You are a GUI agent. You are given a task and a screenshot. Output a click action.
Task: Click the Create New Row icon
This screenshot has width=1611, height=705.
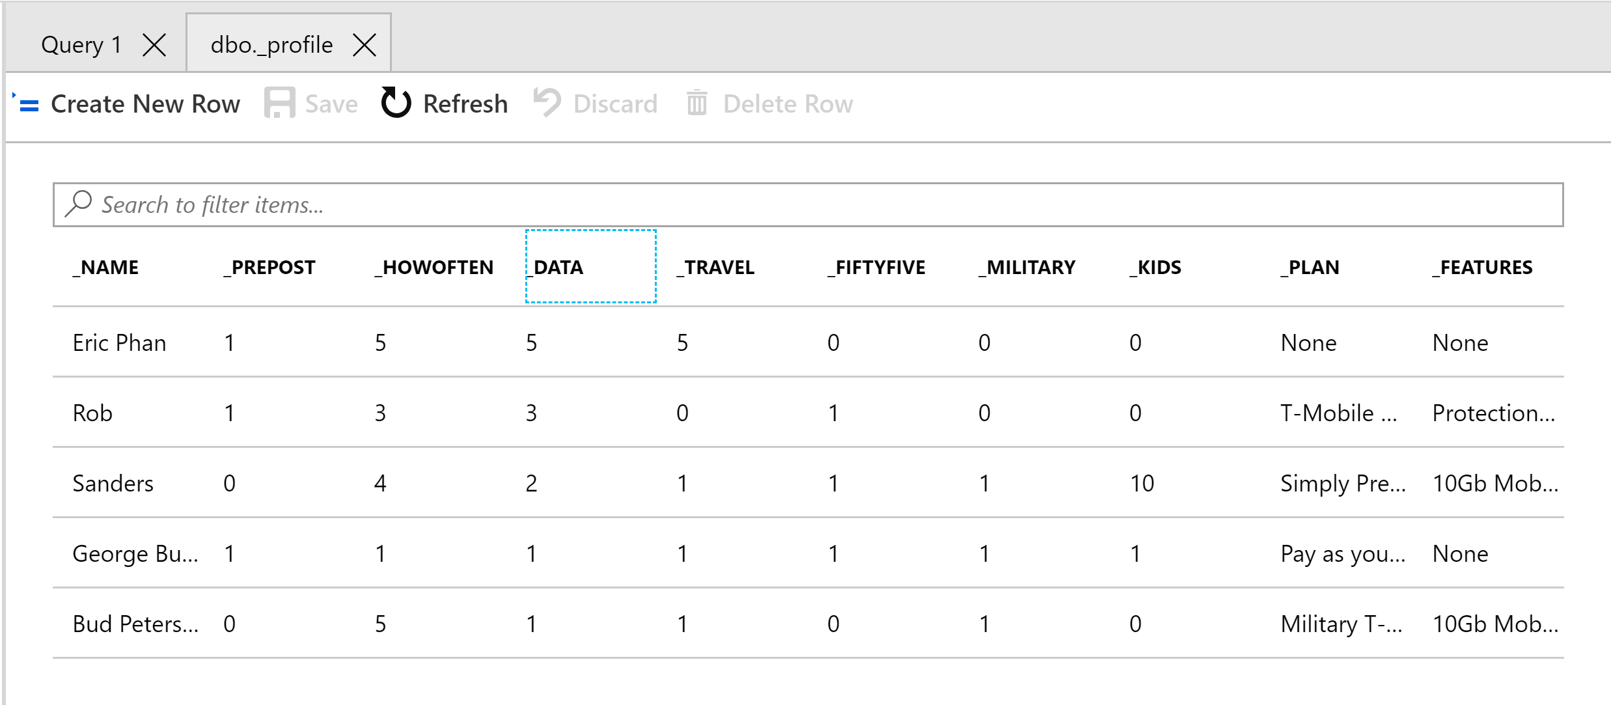28,104
